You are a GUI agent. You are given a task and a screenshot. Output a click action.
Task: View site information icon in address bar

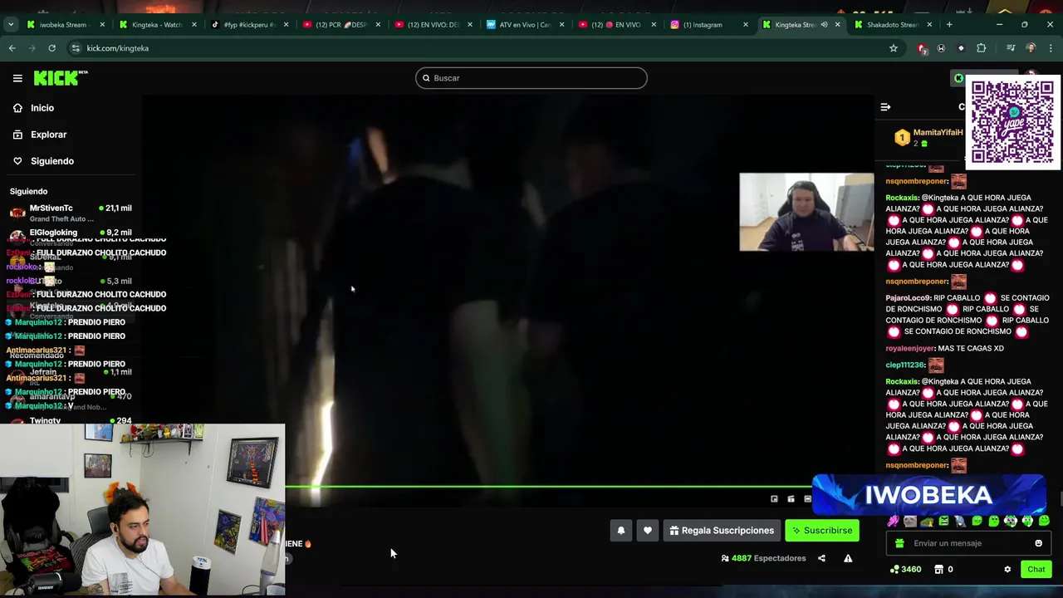click(76, 48)
